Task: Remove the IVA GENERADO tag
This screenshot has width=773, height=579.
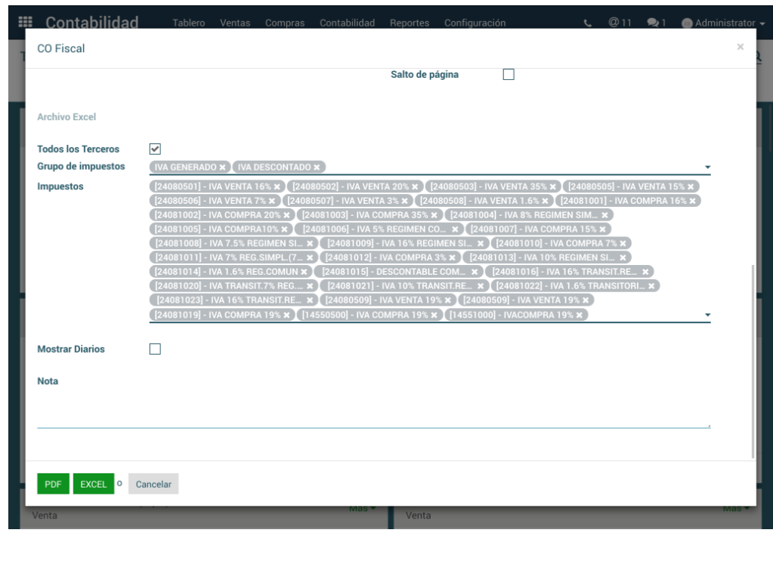Action: pyautogui.click(x=222, y=168)
